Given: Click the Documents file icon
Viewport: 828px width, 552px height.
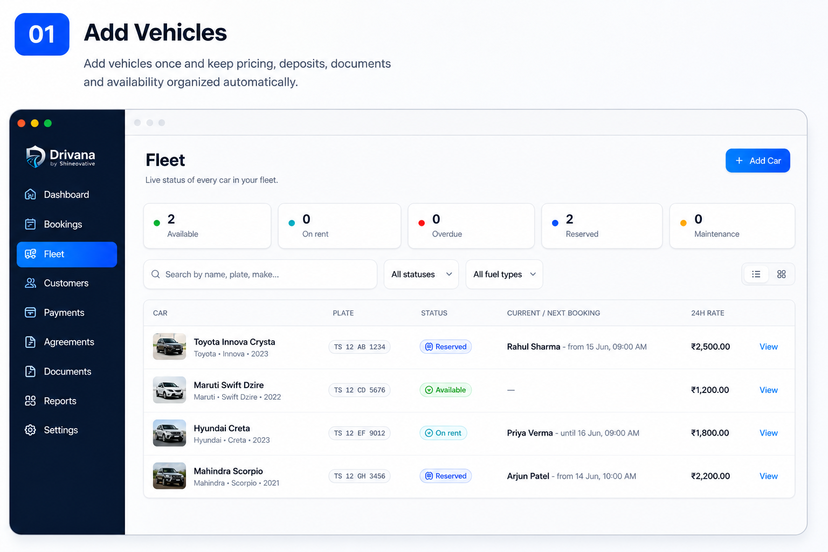Looking at the screenshot, I should 31,371.
